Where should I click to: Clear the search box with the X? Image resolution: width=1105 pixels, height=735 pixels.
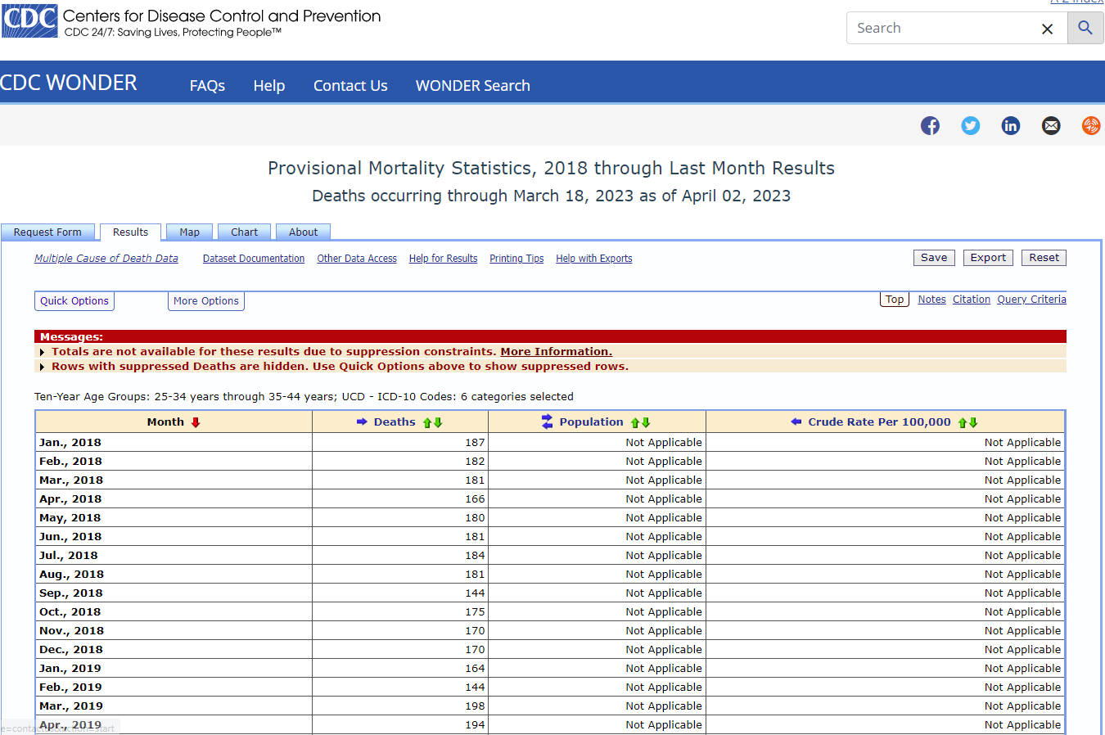coord(1047,29)
